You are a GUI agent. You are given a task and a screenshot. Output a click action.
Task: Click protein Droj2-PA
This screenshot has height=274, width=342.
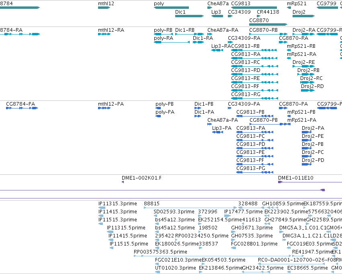pos(313,128)
